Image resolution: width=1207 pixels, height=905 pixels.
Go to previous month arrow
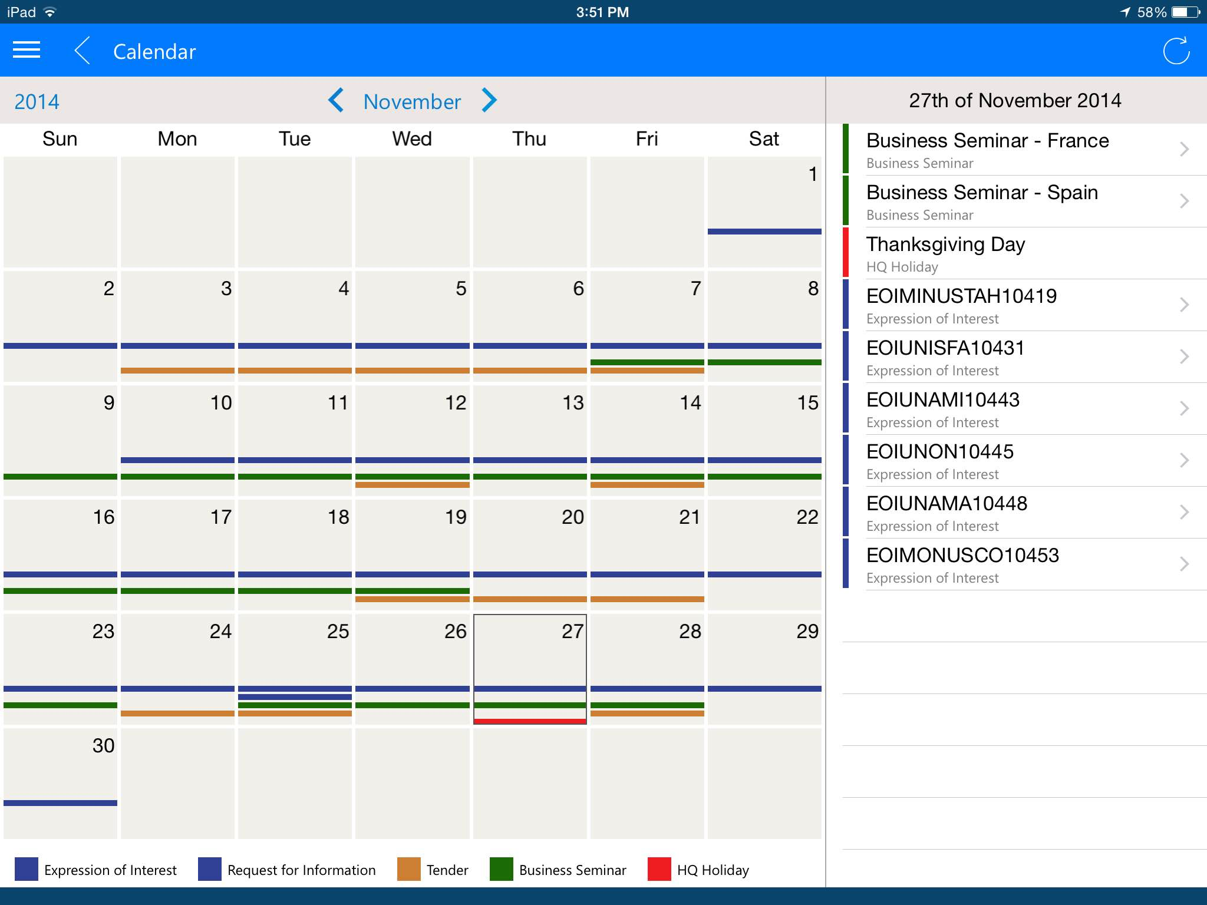(x=336, y=101)
